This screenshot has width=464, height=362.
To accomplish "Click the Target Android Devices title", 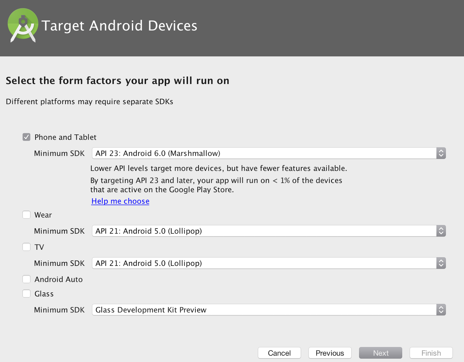I will click(x=119, y=26).
